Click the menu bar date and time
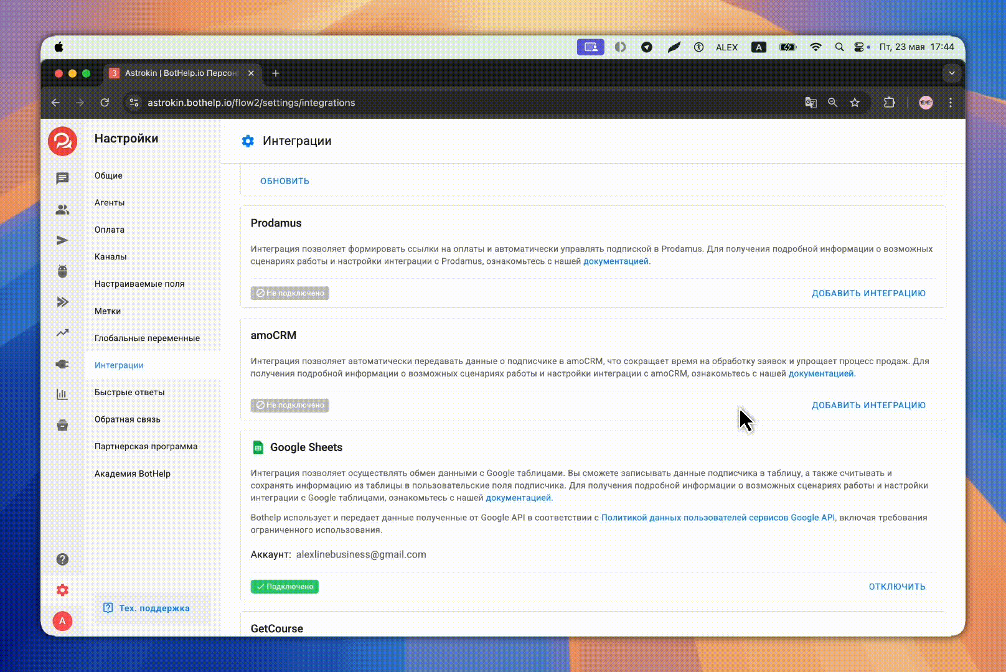This screenshot has height=672, width=1006. (916, 47)
